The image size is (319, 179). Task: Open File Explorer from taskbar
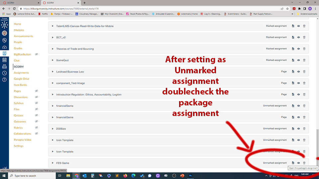68,176
